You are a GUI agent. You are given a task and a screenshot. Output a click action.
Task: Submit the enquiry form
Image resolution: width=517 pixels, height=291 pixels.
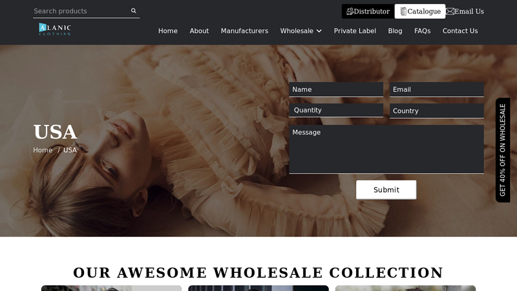[x=386, y=189]
